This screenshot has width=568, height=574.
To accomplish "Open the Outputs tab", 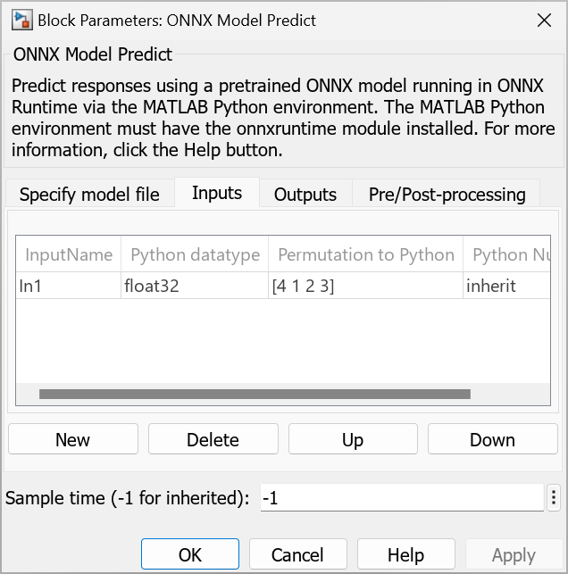I will coord(305,194).
